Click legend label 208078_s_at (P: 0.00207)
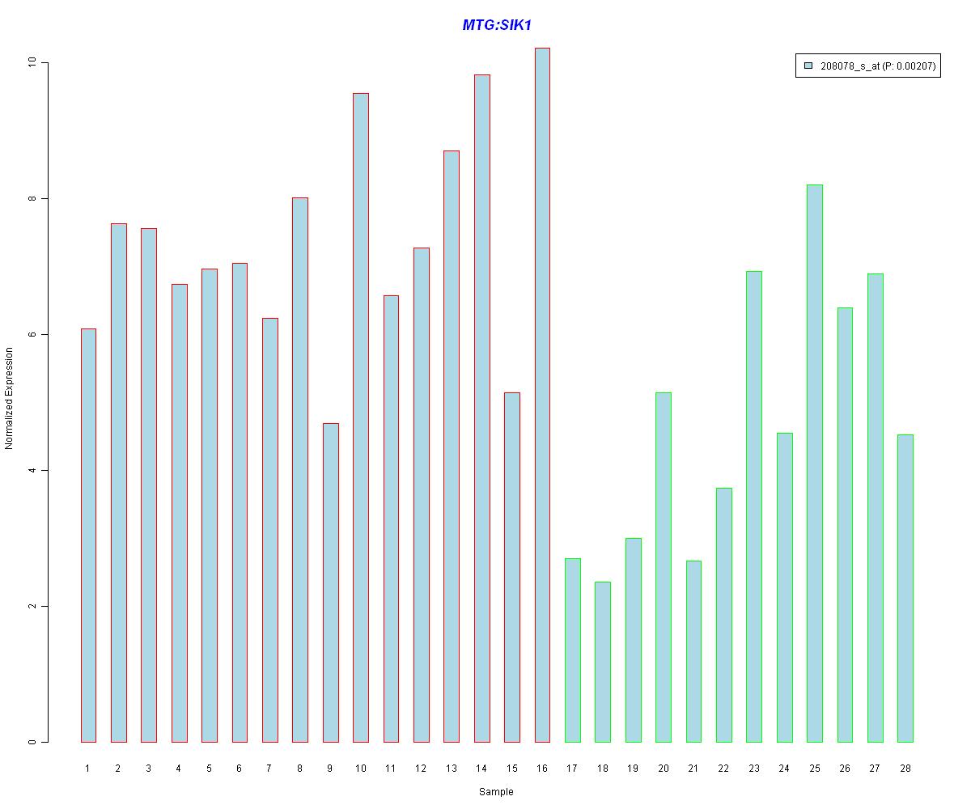This screenshot has width=971, height=809. click(878, 66)
